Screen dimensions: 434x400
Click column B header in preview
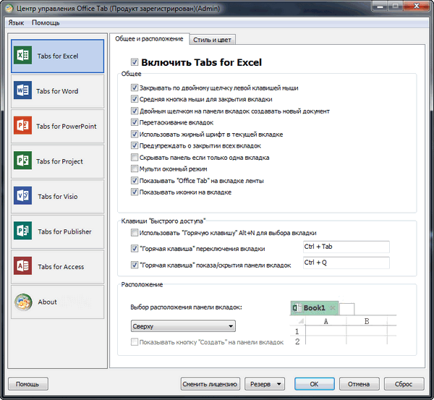point(367,321)
